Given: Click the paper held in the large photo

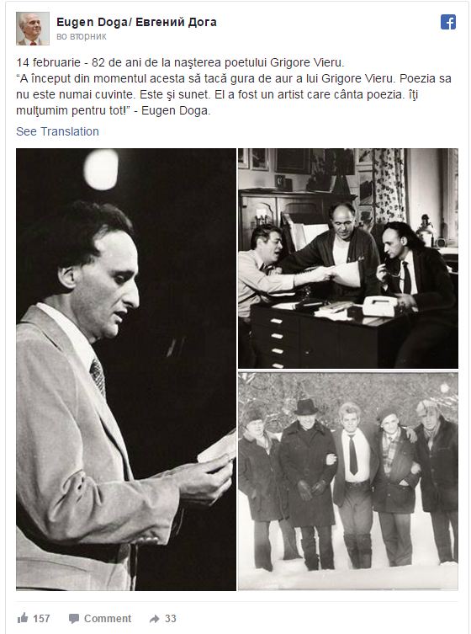Looking at the screenshot, I should tap(217, 449).
